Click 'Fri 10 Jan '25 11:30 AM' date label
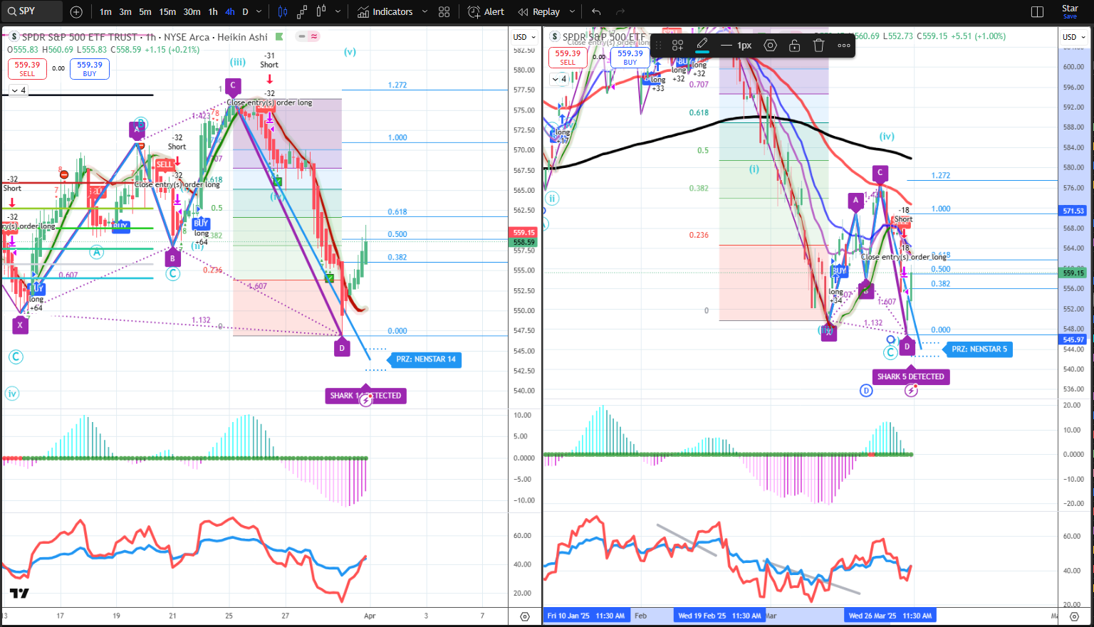The height and width of the screenshot is (627, 1094). point(586,616)
